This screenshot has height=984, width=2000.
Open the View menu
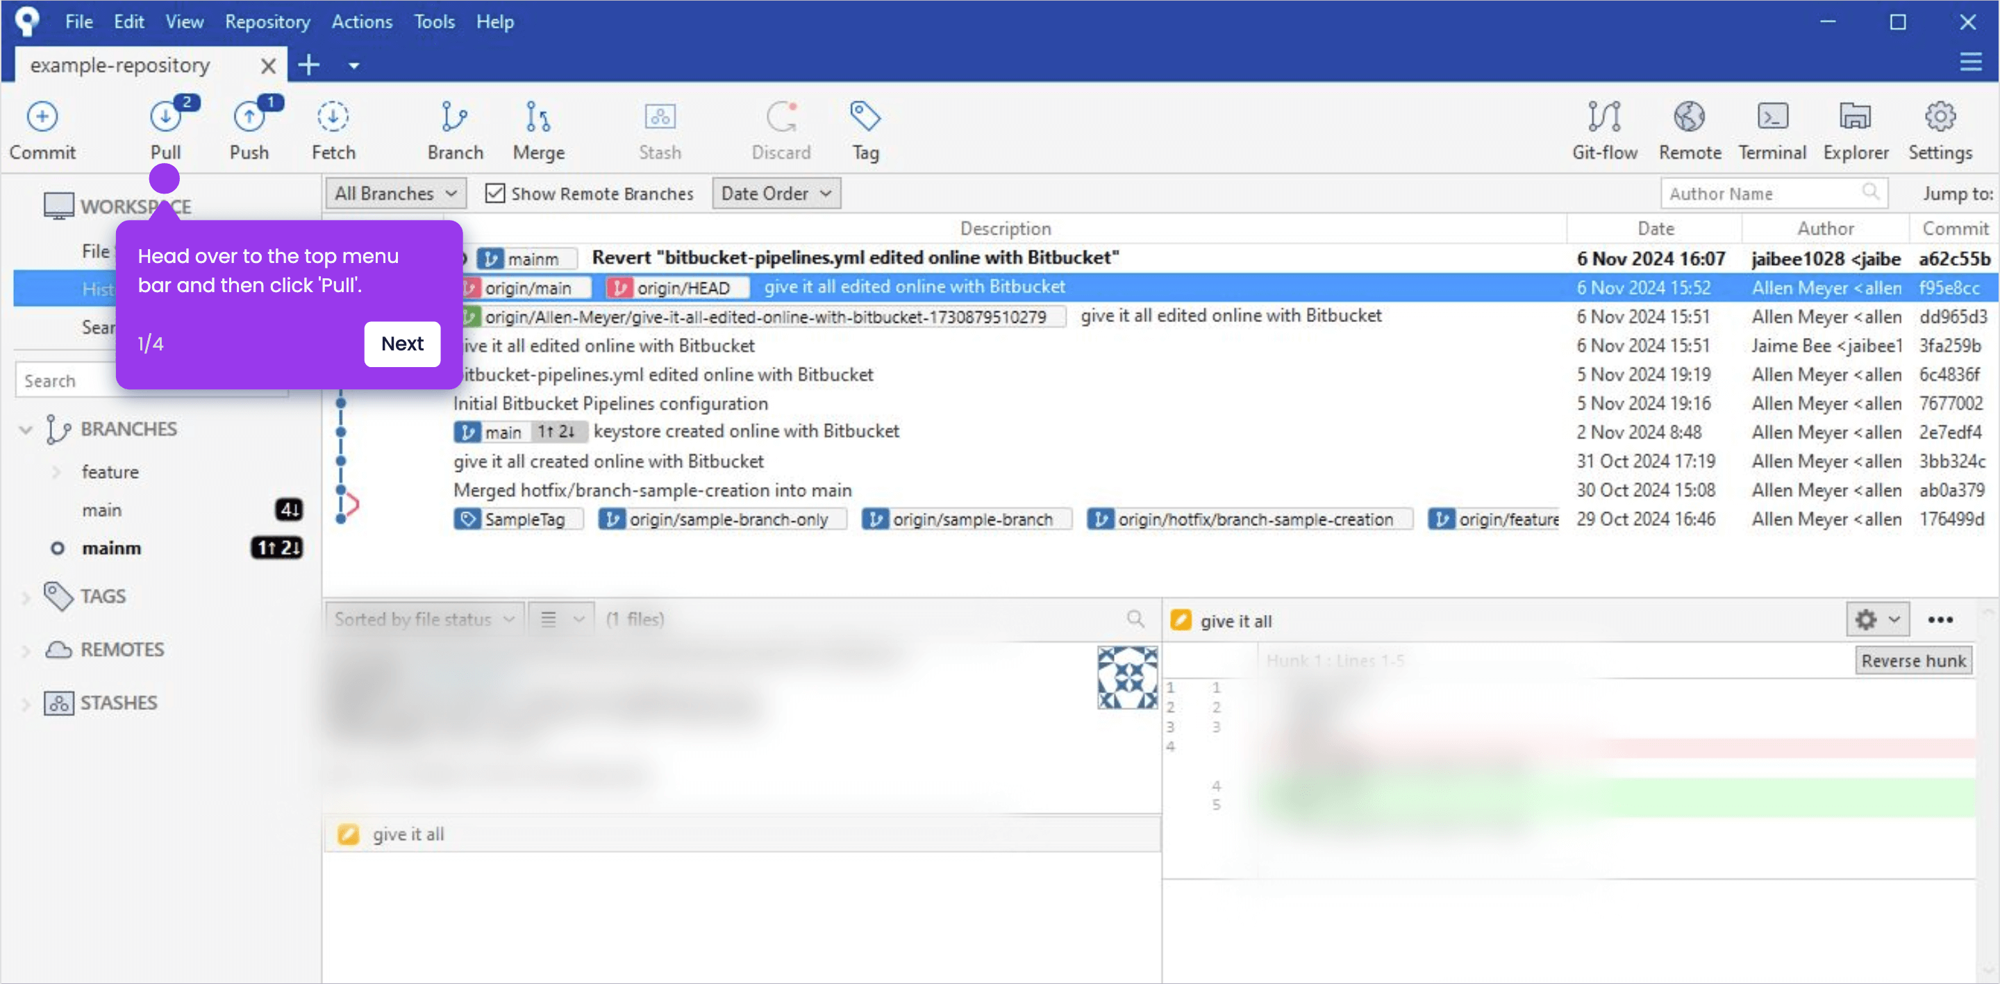coord(184,22)
